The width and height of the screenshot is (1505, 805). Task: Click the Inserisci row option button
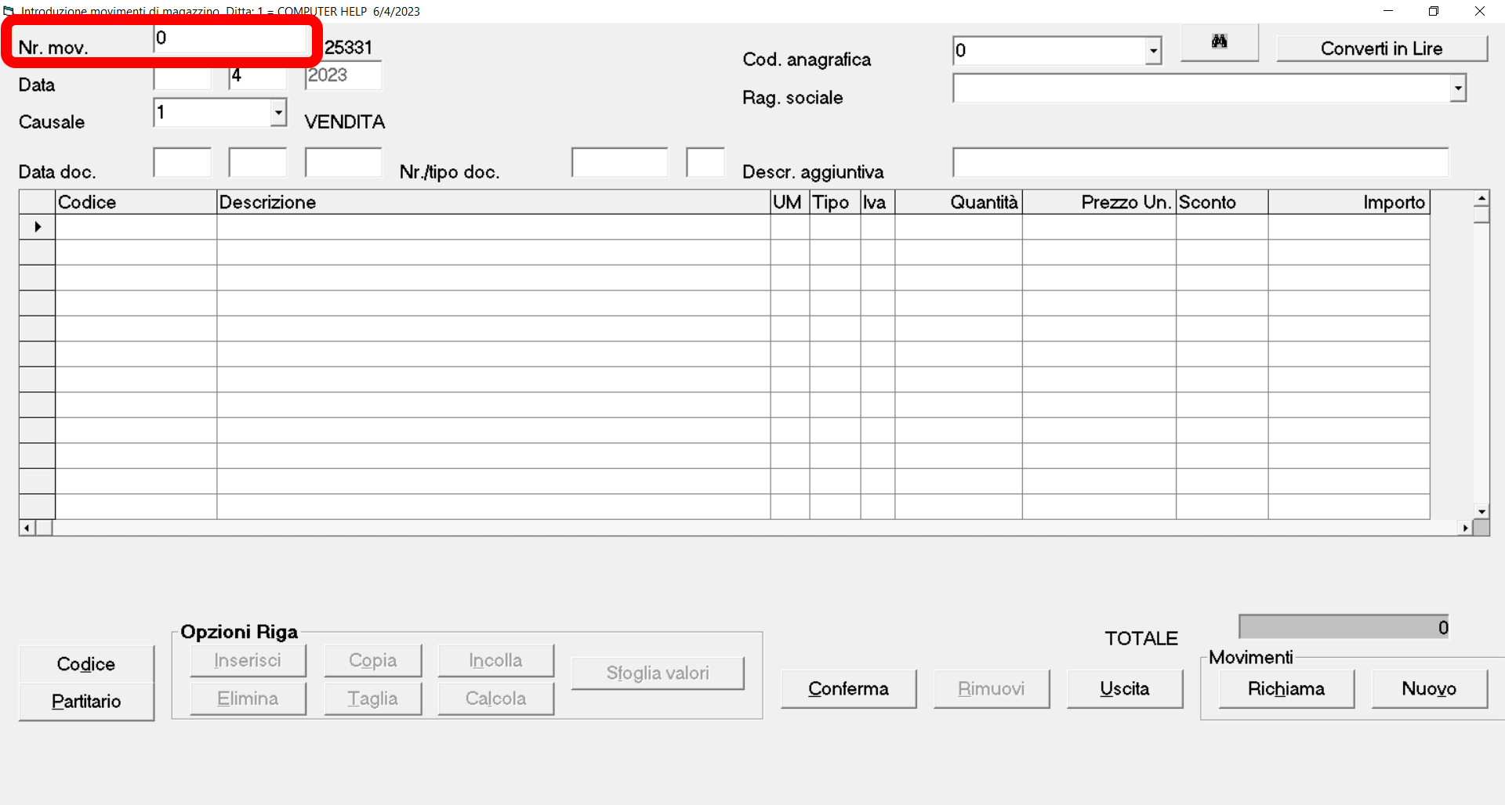pos(248,661)
